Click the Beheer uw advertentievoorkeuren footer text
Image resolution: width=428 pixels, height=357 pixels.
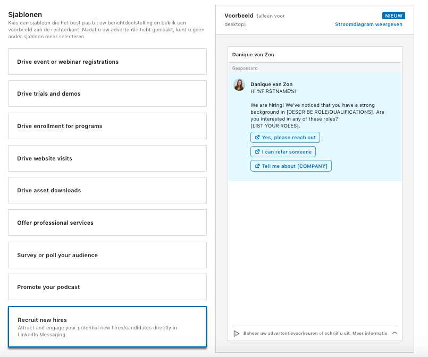281,333
